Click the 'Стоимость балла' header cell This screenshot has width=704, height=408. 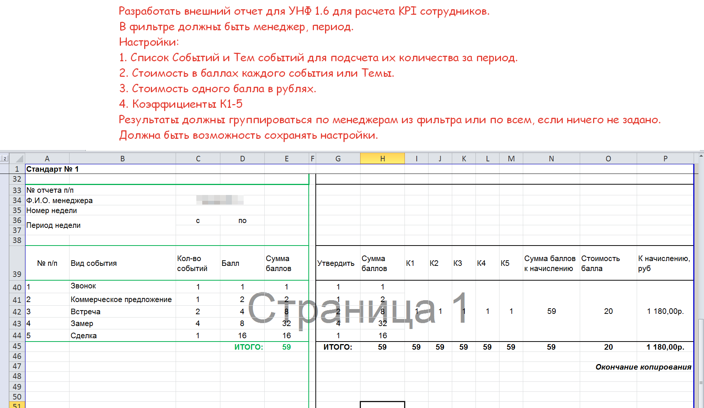coord(600,263)
